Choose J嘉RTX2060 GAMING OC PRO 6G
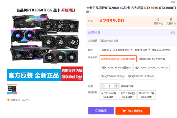 152,68
